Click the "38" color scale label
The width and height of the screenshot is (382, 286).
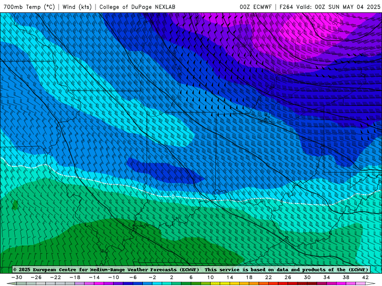click(x=346, y=277)
